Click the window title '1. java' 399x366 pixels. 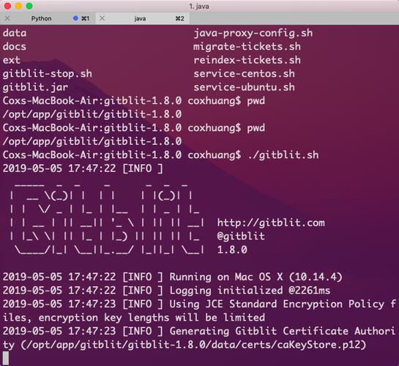[x=199, y=7]
